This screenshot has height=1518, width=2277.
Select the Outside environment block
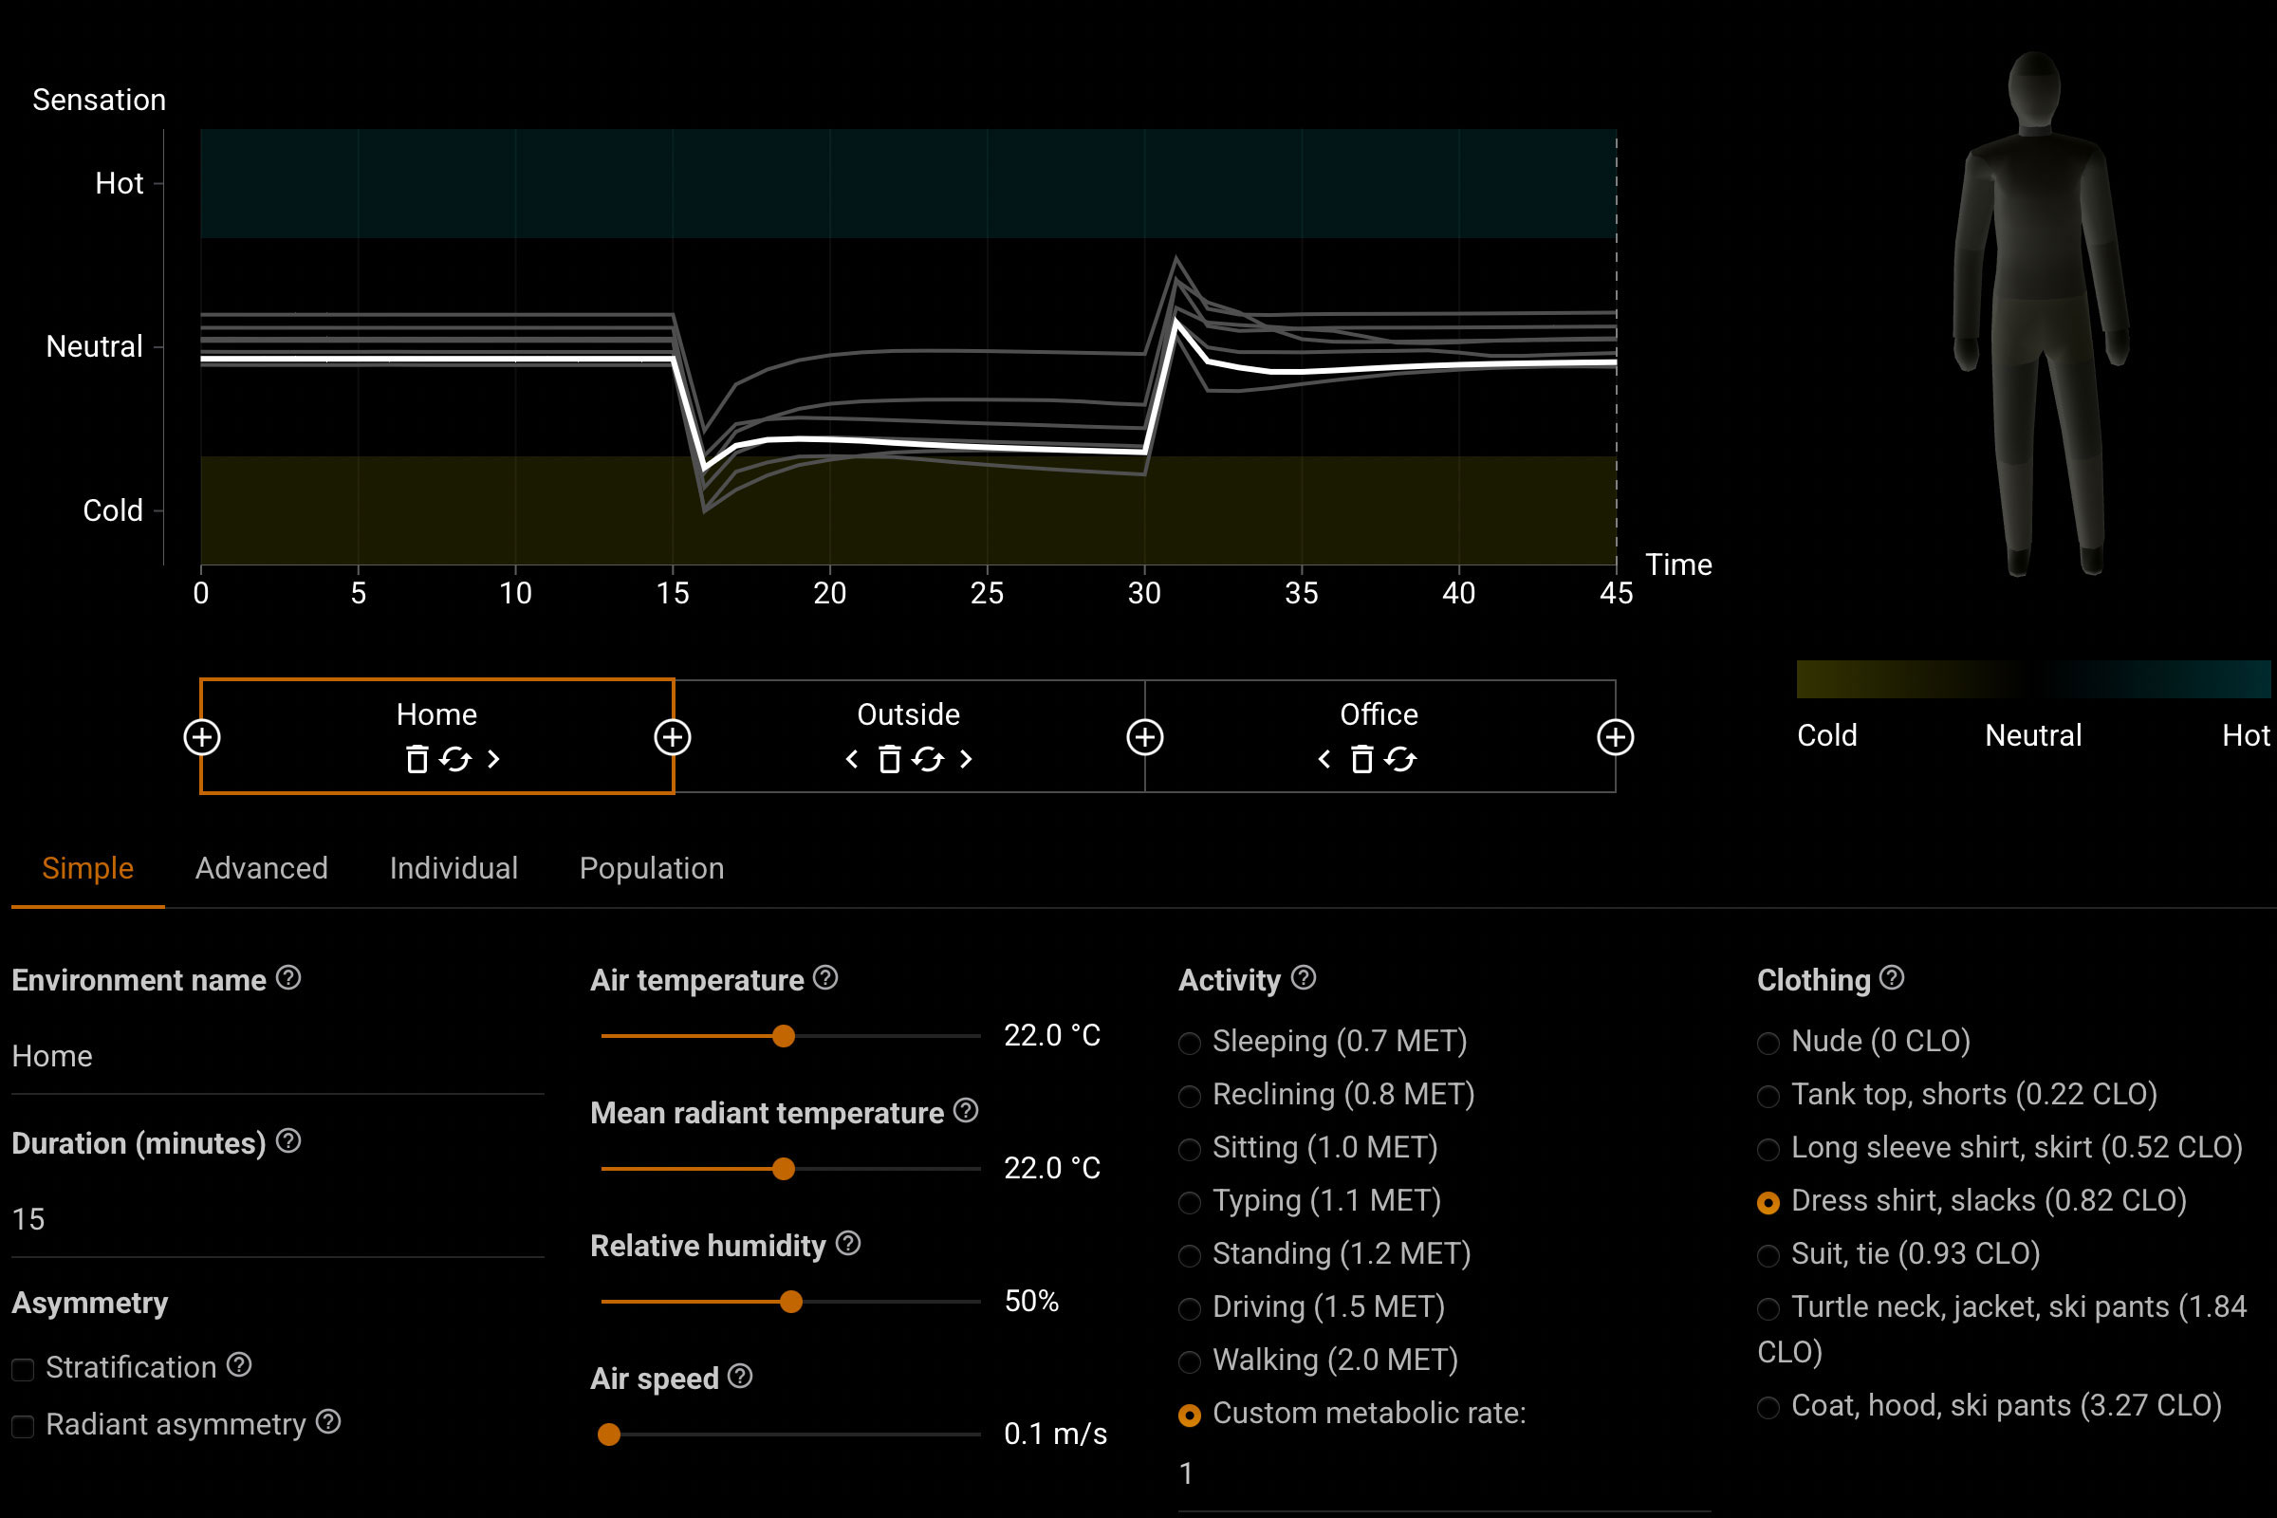tap(908, 714)
